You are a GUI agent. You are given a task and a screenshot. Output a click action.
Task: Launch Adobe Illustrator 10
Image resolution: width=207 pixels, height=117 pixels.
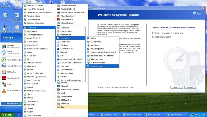click(72, 16)
